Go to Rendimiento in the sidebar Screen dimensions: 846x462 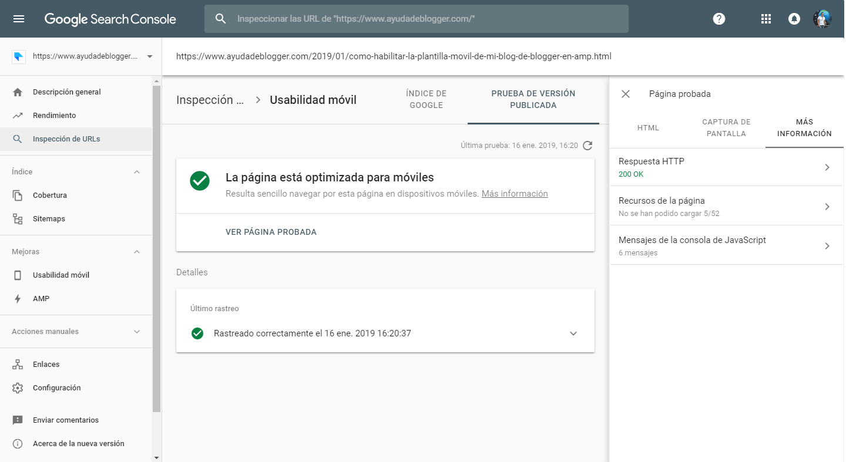click(76, 116)
